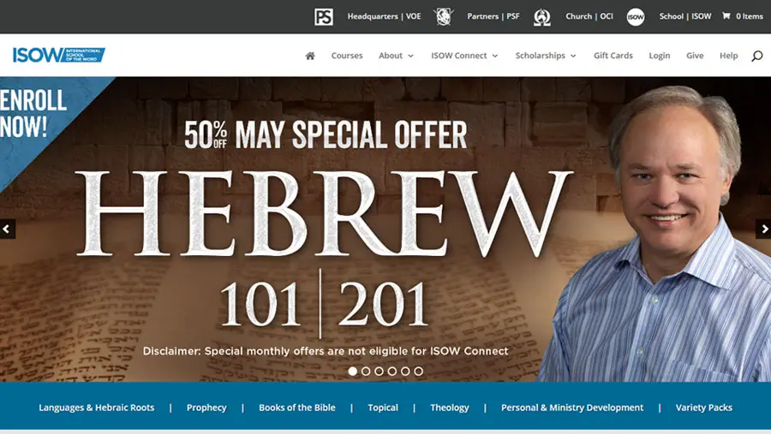
Task: Go to previous slide with left arrow
Action: pyautogui.click(x=7, y=229)
